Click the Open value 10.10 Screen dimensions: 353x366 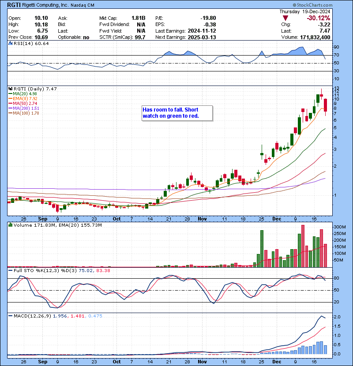41,18
